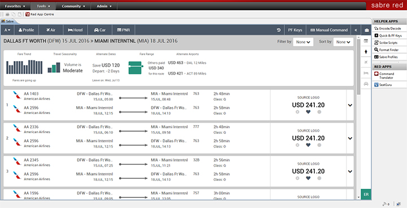Screen dimensions: 407x208
Task: Click the car icon in right sidebar
Action: (366, 84)
